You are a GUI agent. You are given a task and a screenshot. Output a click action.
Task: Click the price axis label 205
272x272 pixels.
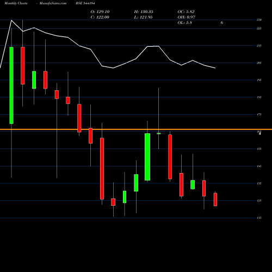tap(259, 63)
